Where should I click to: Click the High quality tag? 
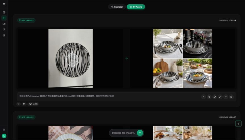point(33,104)
